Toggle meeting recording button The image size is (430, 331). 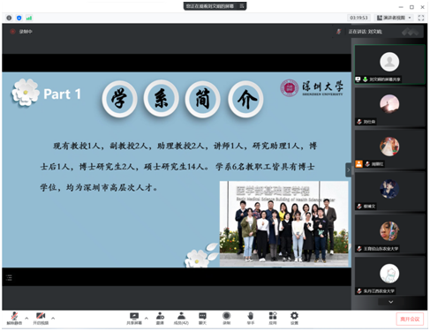(226, 318)
